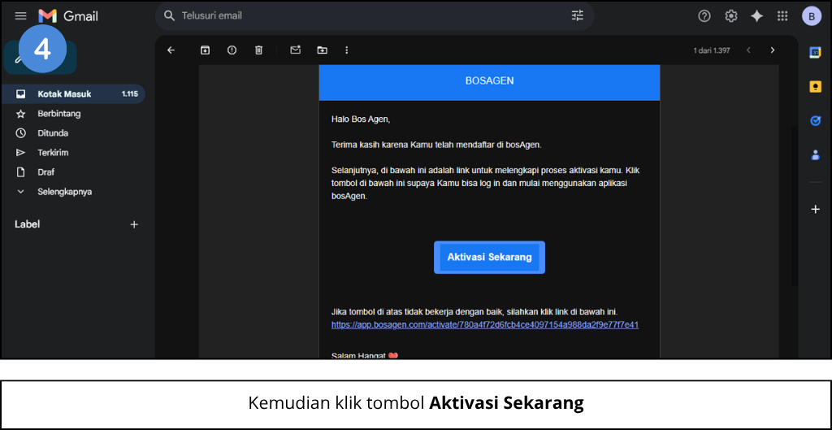
Task: Click the email scrollbar thumb
Action: click(794, 206)
